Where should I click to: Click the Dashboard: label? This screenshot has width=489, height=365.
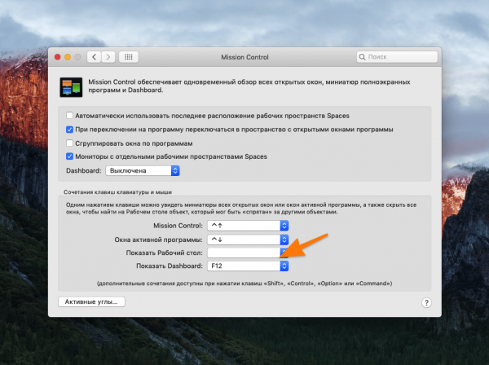[x=84, y=171]
